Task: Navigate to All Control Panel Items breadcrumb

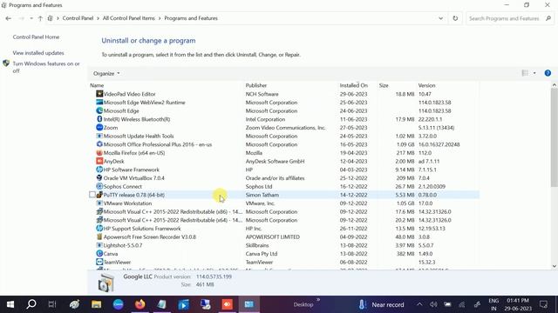Action: pos(129,18)
